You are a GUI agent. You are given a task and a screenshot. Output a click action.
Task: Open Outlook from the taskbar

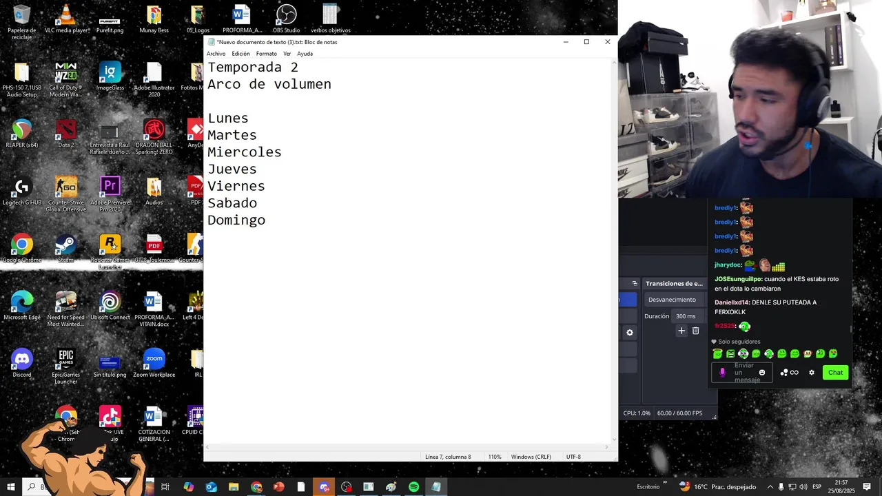tap(212, 487)
